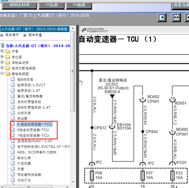Collapse the 维修电路图 folder node
Screen dimensions: 189x188
(2, 73)
